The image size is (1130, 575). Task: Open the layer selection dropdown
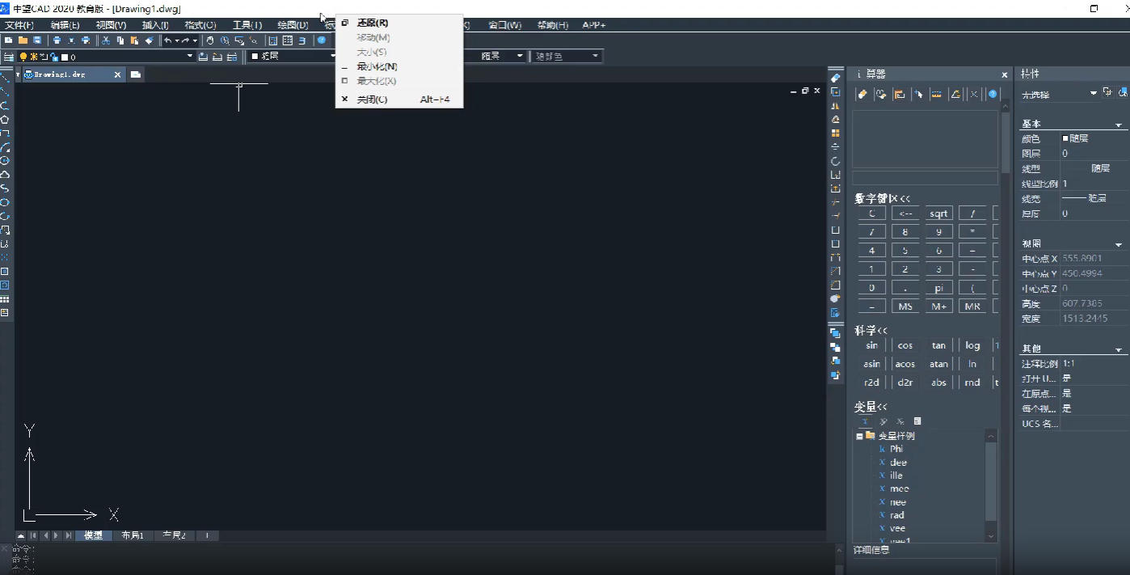pos(190,57)
